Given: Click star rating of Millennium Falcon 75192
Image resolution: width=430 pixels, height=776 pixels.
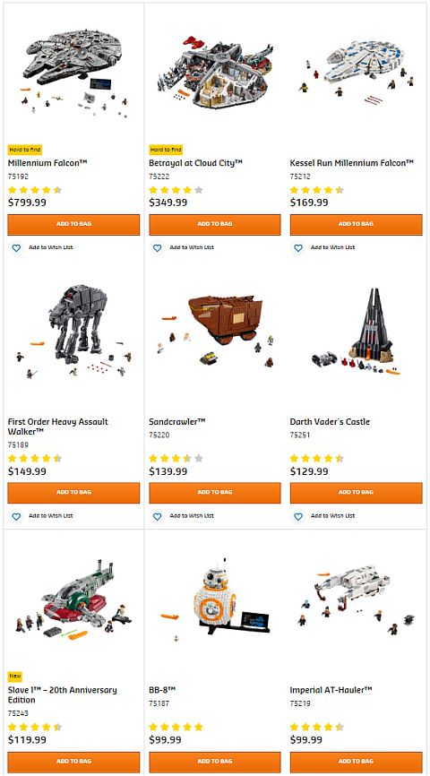Looking at the screenshot, I should click(35, 190).
